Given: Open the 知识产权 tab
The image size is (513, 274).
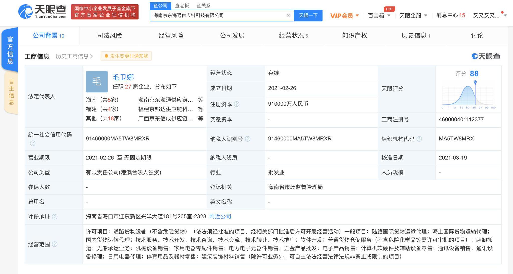Looking at the screenshot, I should click(355, 36).
